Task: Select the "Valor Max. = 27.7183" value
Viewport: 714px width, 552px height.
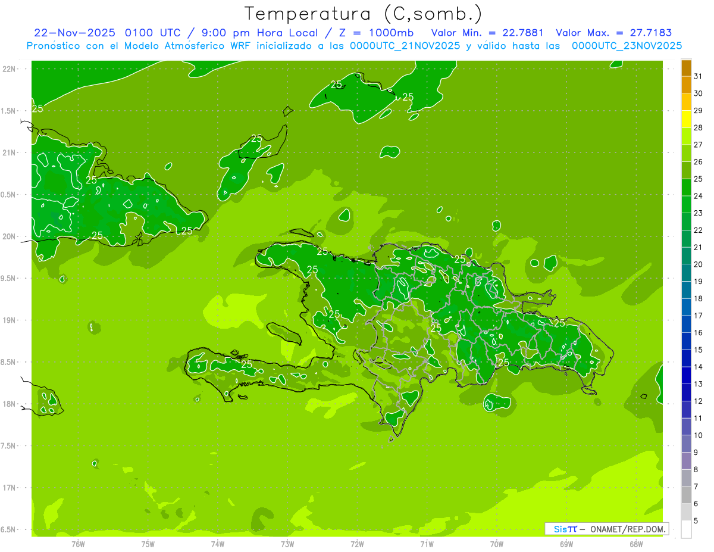Action: click(x=614, y=33)
